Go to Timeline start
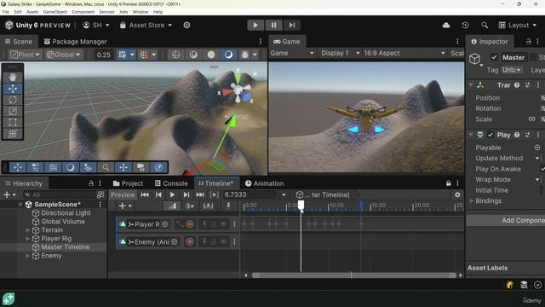Viewport: 545px width, 307px height. 145,195
